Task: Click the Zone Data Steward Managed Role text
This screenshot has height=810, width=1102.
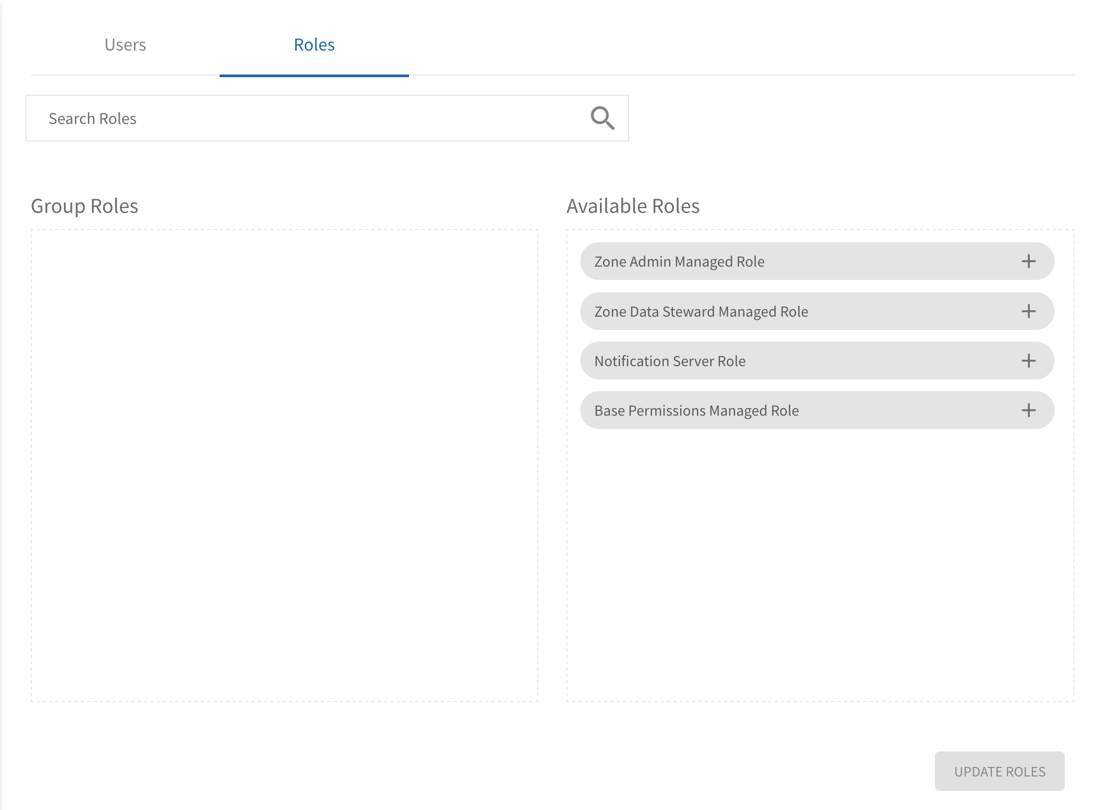Action: pos(701,311)
